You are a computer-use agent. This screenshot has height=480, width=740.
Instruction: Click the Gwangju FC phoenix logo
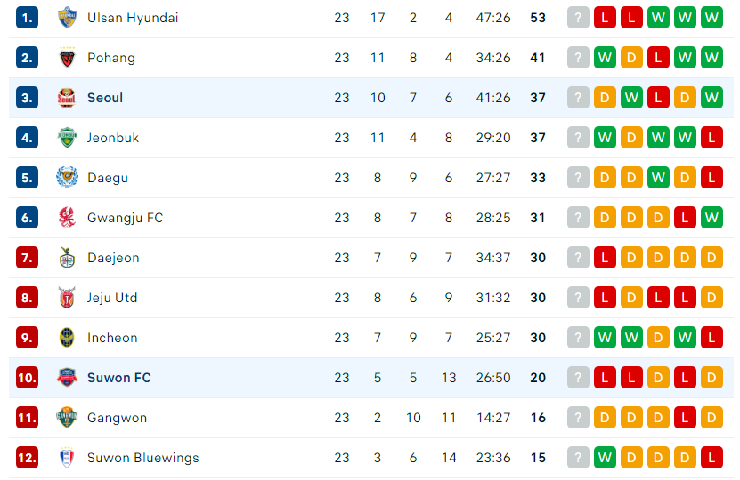click(x=67, y=218)
